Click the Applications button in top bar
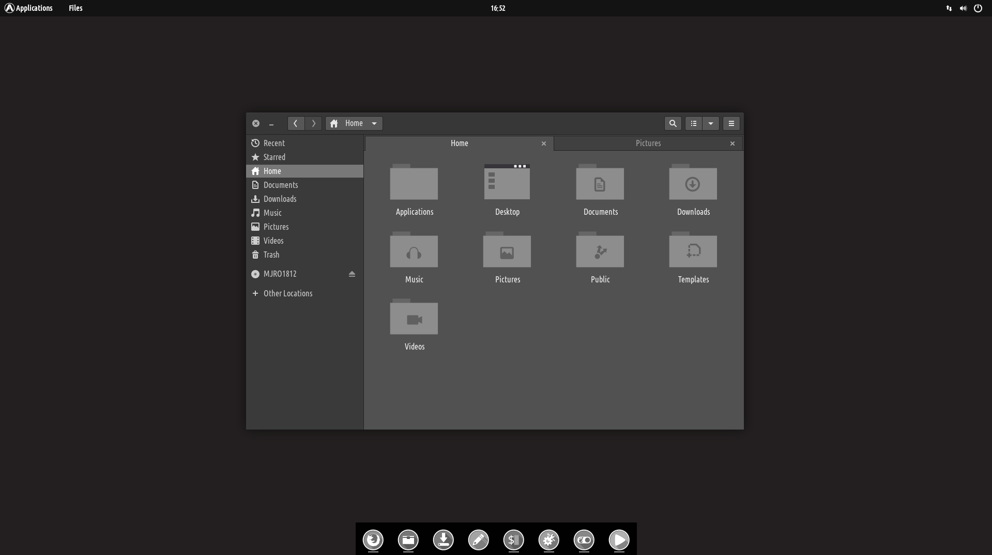 (x=29, y=8)
